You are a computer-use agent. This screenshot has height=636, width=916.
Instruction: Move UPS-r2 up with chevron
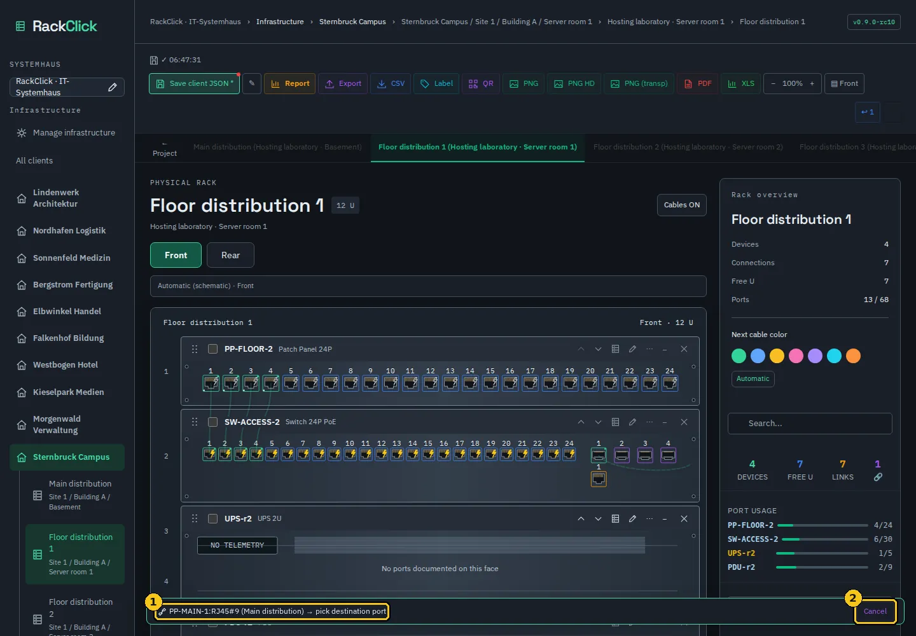click(x=581, y=518)
